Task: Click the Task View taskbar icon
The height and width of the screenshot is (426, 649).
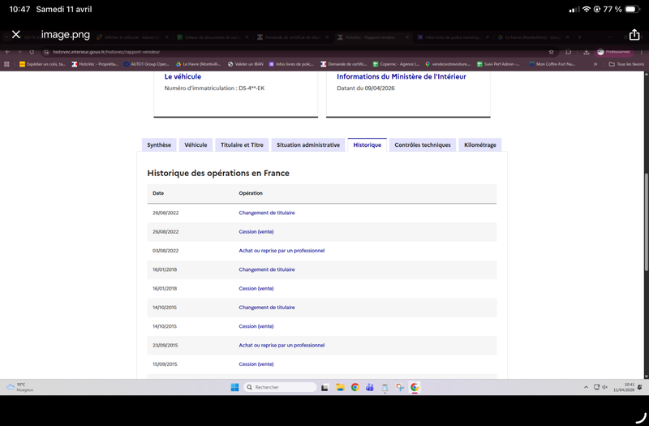Action: (x=325, y=388)
